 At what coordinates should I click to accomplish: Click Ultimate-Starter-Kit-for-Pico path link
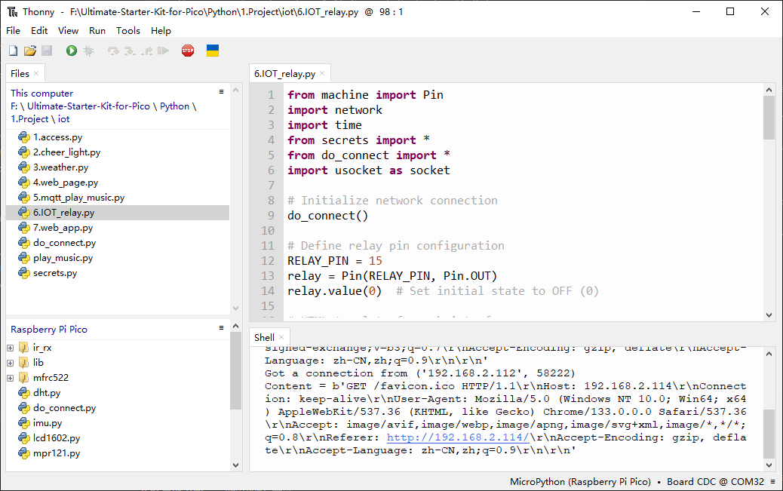(88, 106)
